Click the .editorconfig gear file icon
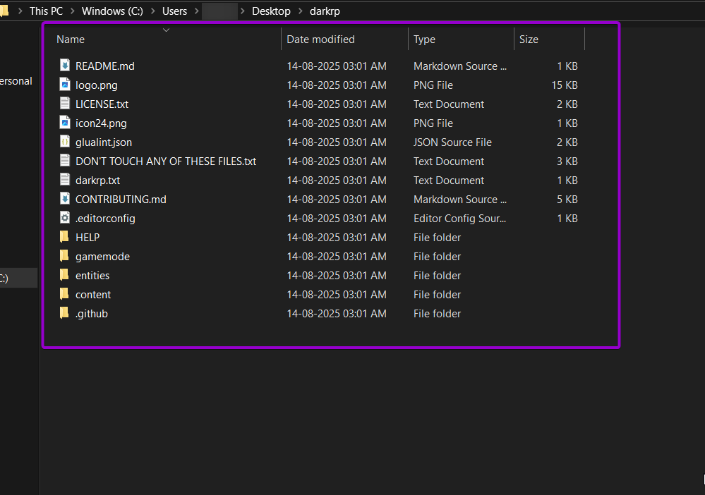Viewport: 705px width, 495px height. [x=65, y=218]
